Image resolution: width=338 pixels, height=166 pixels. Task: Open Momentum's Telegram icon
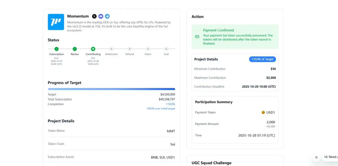coord(107,16)
